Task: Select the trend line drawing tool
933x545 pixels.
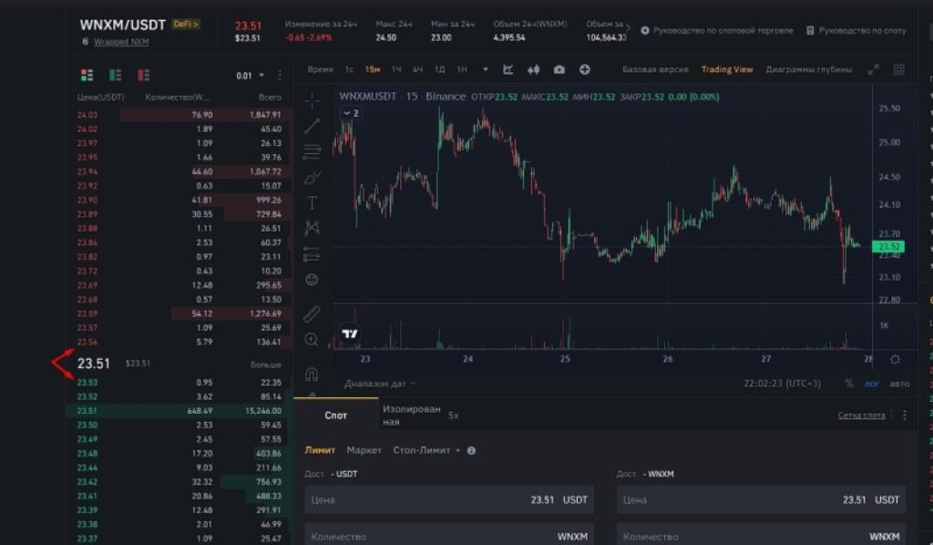Action: tap(312, 126)
